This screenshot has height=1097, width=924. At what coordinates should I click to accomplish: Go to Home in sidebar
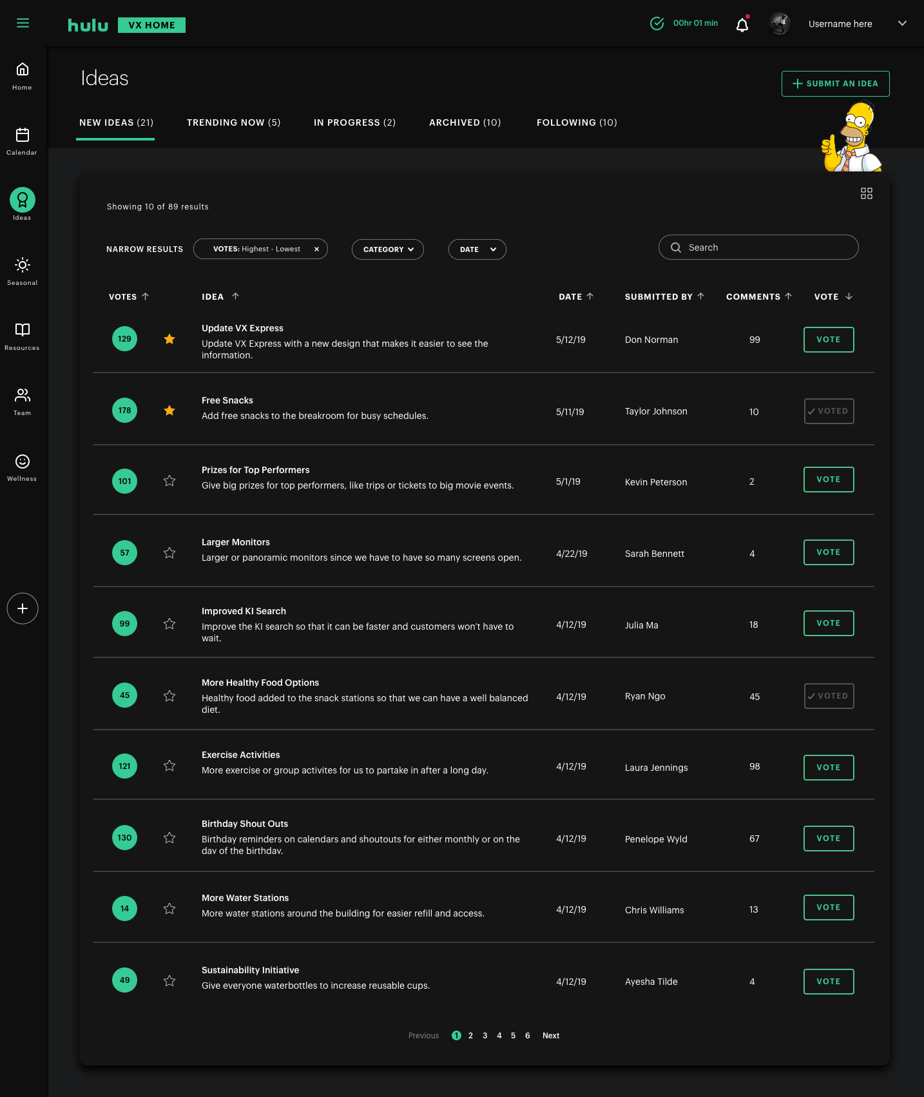[22, 76]
